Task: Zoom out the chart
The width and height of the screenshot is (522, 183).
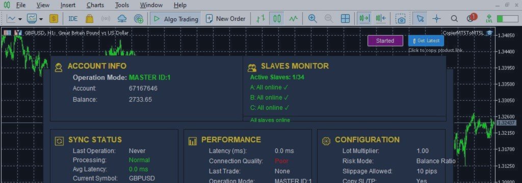Action: coord(329,19)
